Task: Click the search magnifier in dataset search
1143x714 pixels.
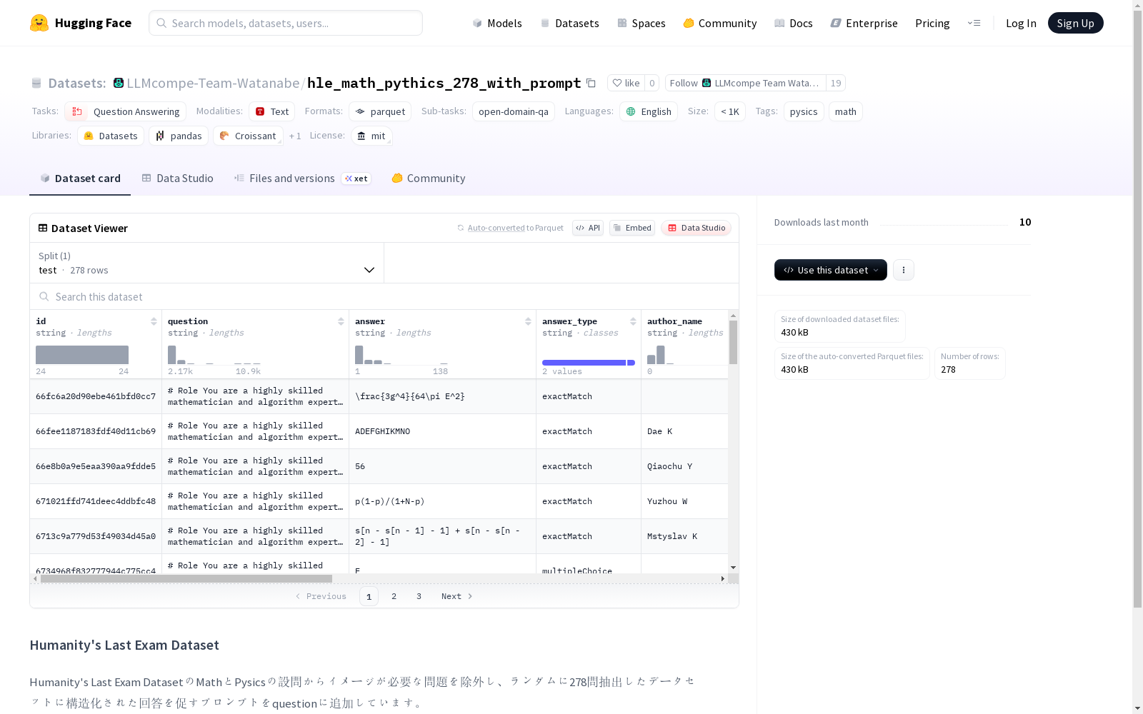Action: click(x=44, y=296)
